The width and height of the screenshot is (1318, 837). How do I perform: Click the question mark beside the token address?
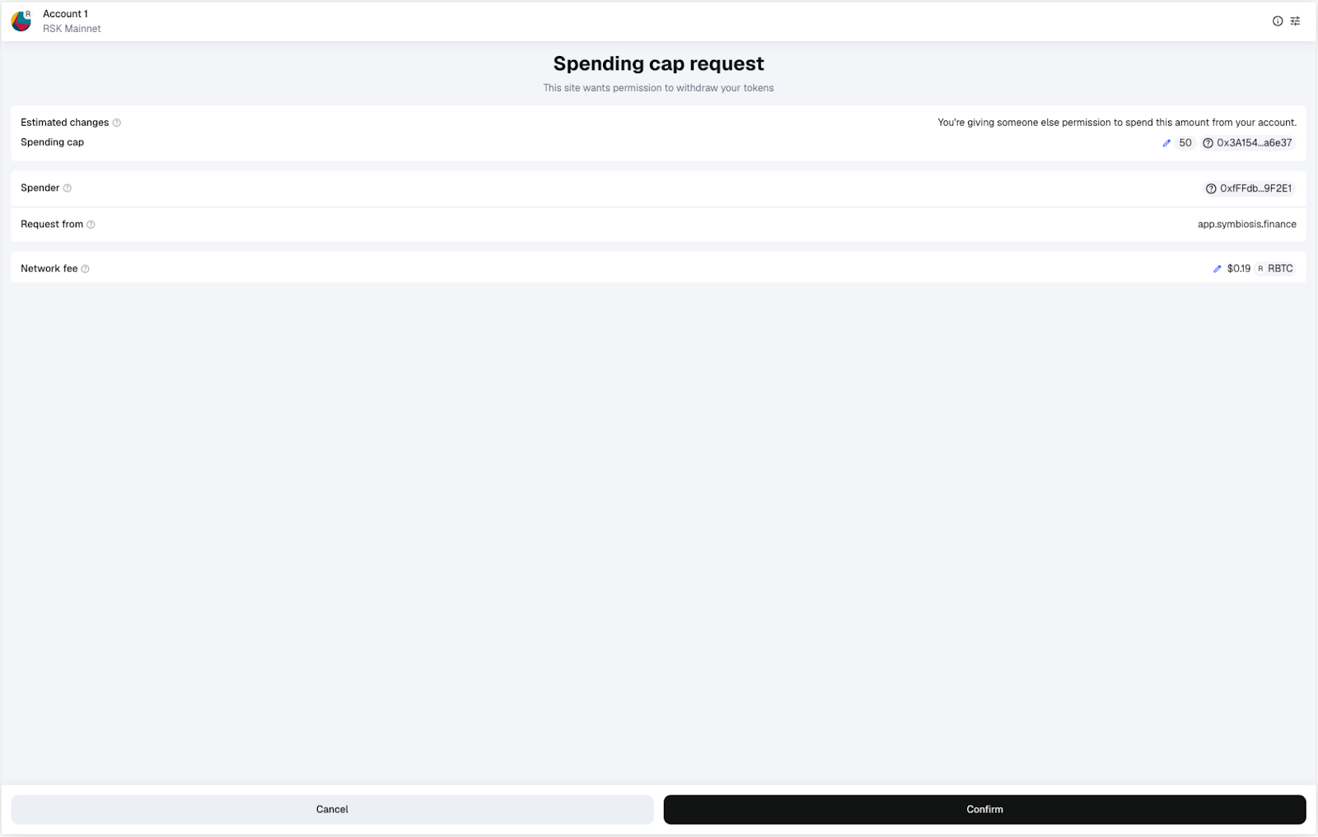tap(1208, 142)
